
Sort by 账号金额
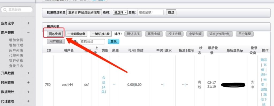coord(154,34)
